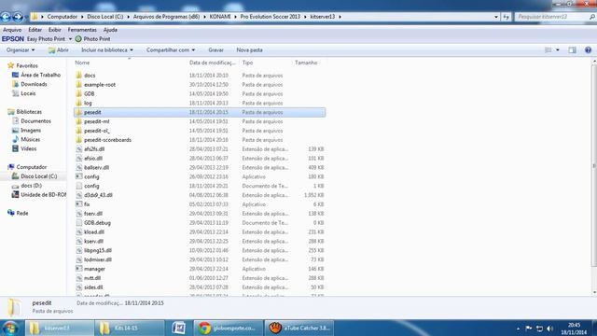Open the Vídeos library

(x=29, y=148)
